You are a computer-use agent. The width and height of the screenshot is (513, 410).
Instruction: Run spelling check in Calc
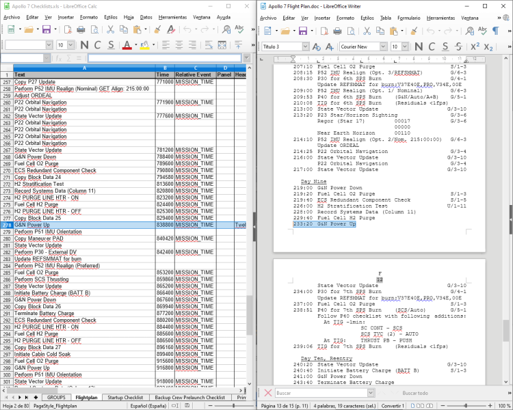click(x=239, y=30)
